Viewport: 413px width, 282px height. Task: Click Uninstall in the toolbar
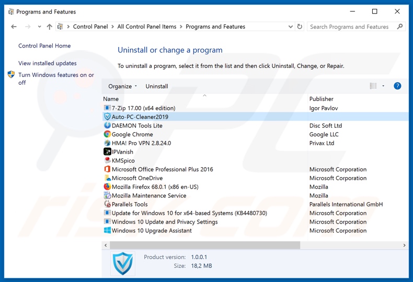[x=157, y=86]
